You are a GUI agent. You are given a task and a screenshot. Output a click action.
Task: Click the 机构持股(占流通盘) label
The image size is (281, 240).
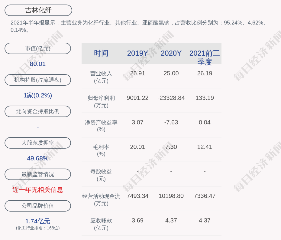[x=38, y=80]
